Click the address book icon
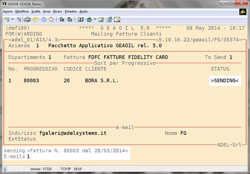This screenshot has height=174, width=250. click(80, 19)
